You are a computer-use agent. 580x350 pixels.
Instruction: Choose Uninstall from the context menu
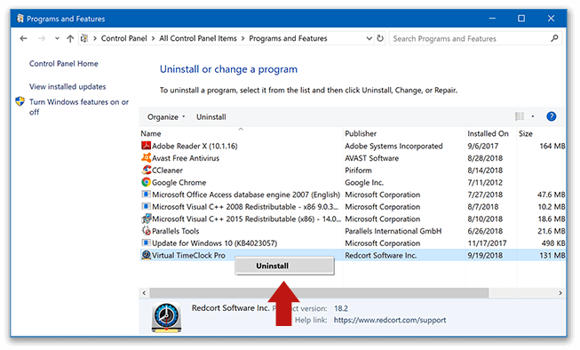tap(284, 266)
